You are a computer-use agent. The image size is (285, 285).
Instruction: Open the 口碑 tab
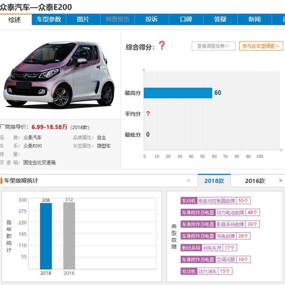click(x=186, y=19)
